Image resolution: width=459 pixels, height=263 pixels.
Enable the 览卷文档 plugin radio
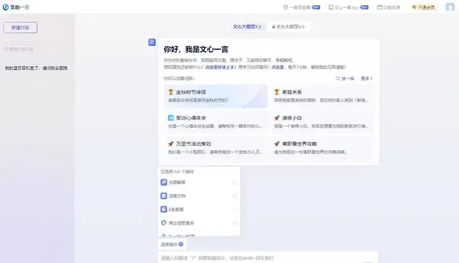[235, 196]
